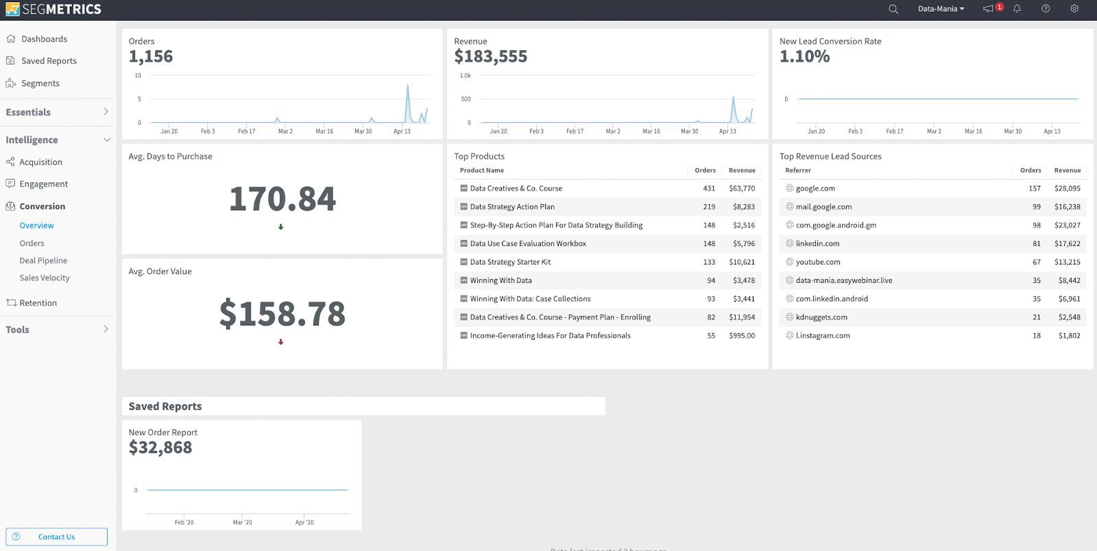Select Orders under Conversion
This screenshot has width=1097, height=551.
[32, 243]
